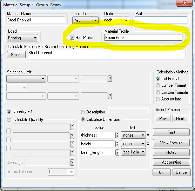195x191 pixels.
Task: Open the Include dropdown showing Yes
Action: coord(85,20)
